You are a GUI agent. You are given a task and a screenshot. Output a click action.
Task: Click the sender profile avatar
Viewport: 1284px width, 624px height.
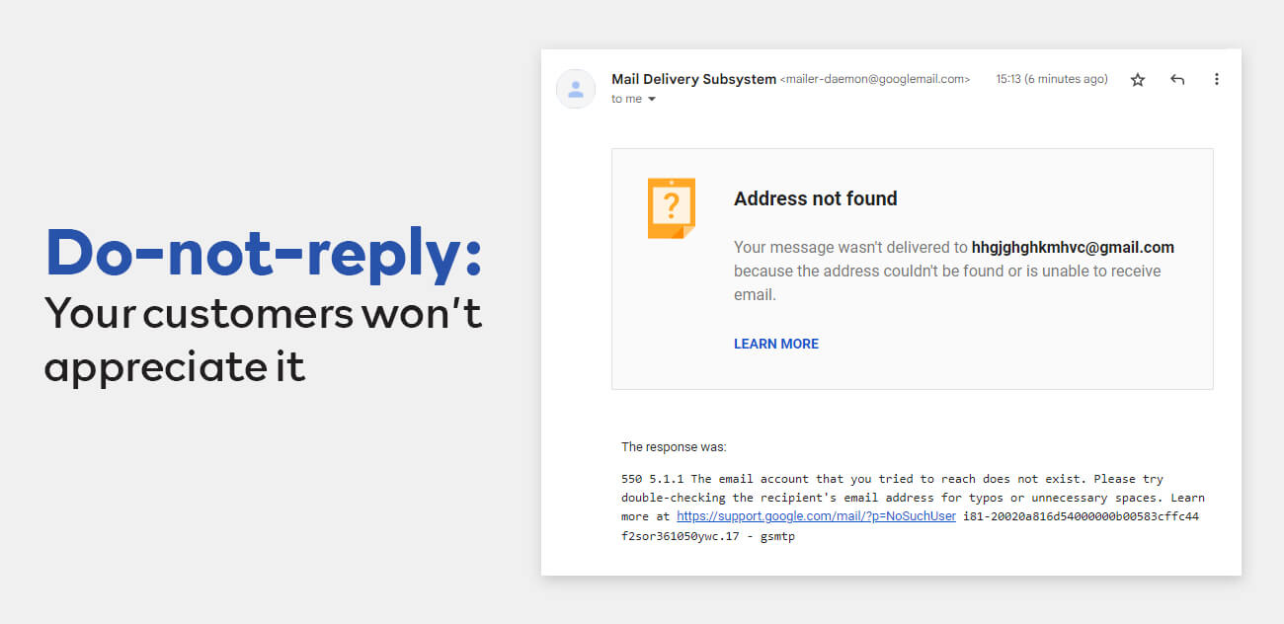(576, 89)
